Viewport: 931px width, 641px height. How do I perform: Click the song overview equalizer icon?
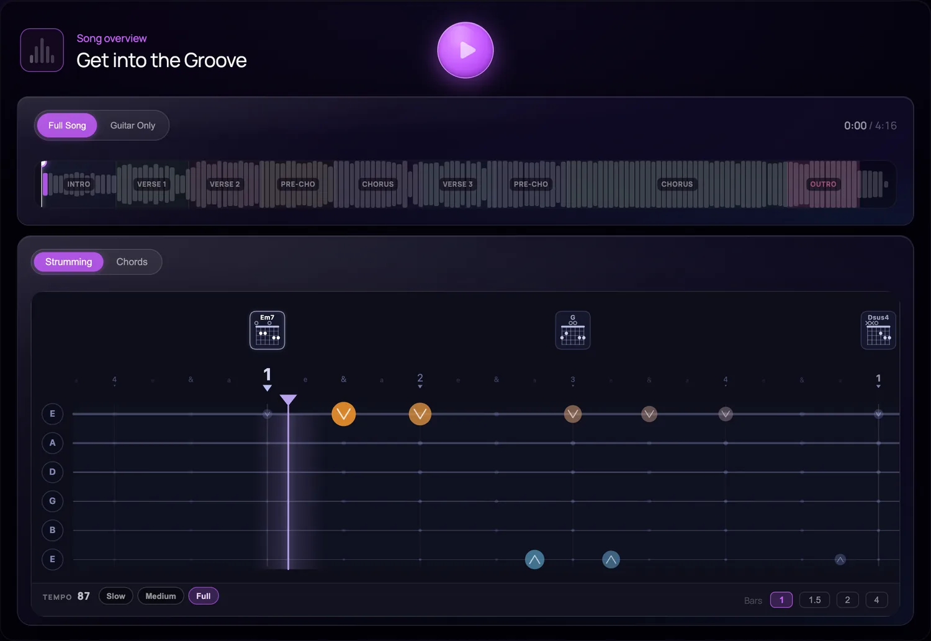click(42, 50)
